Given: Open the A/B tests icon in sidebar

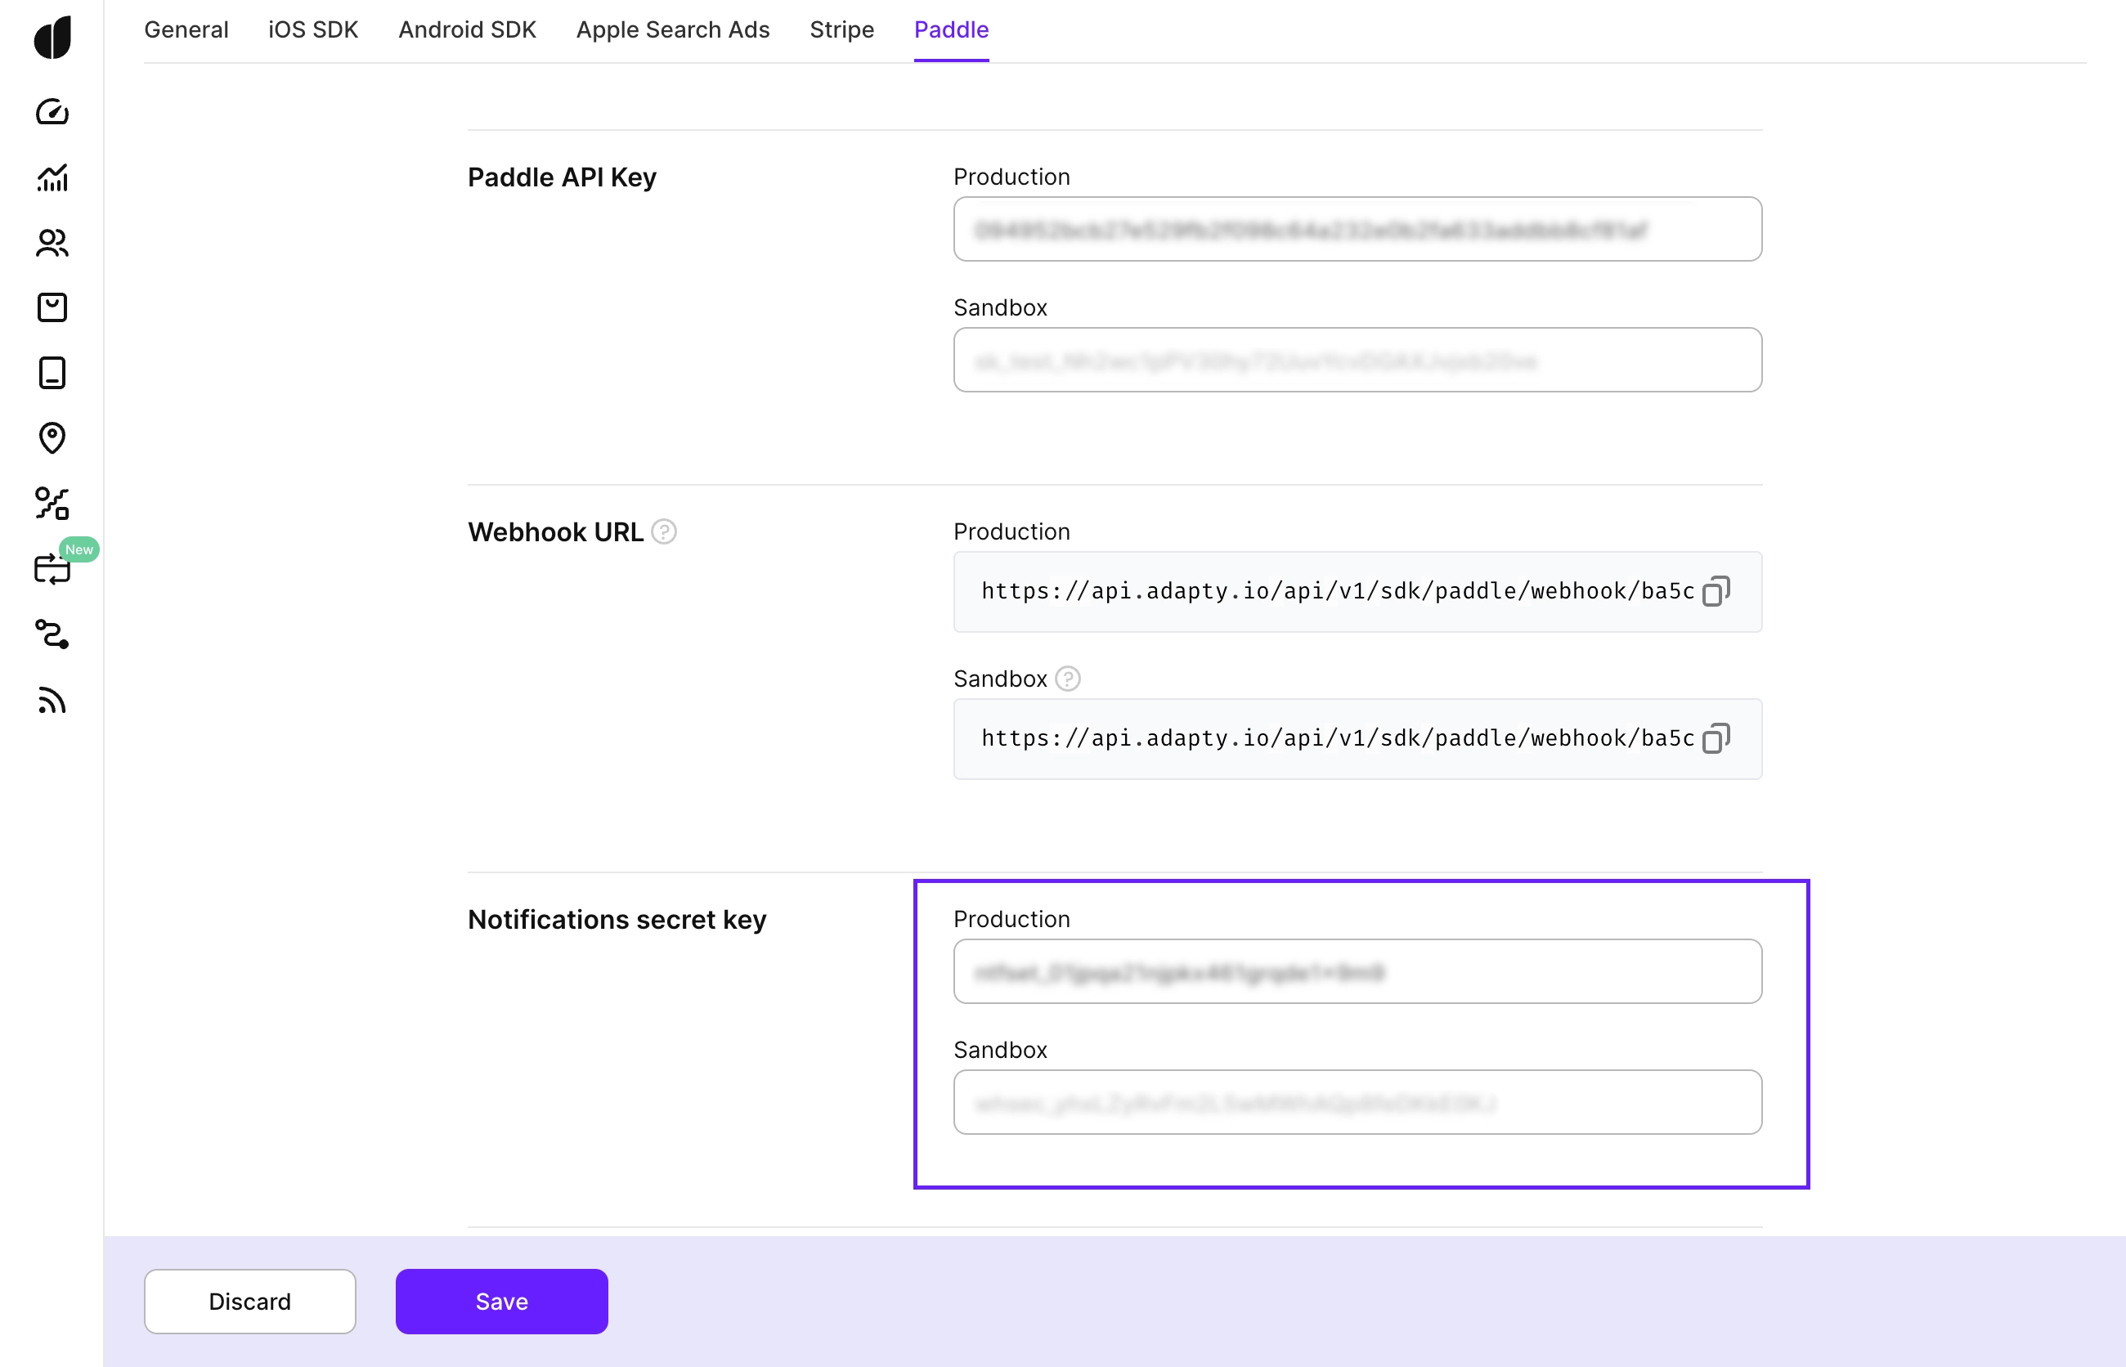Looking at the screenshot, I should pyautogui.click(x=52, y=504).
